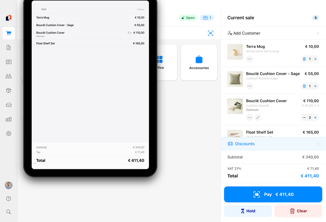Remove Terra Mug with trash icon

(x=304, y=59)
